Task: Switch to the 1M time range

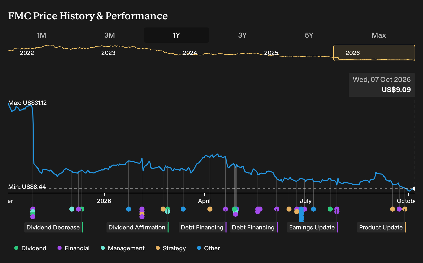Action: pos(41,35)
